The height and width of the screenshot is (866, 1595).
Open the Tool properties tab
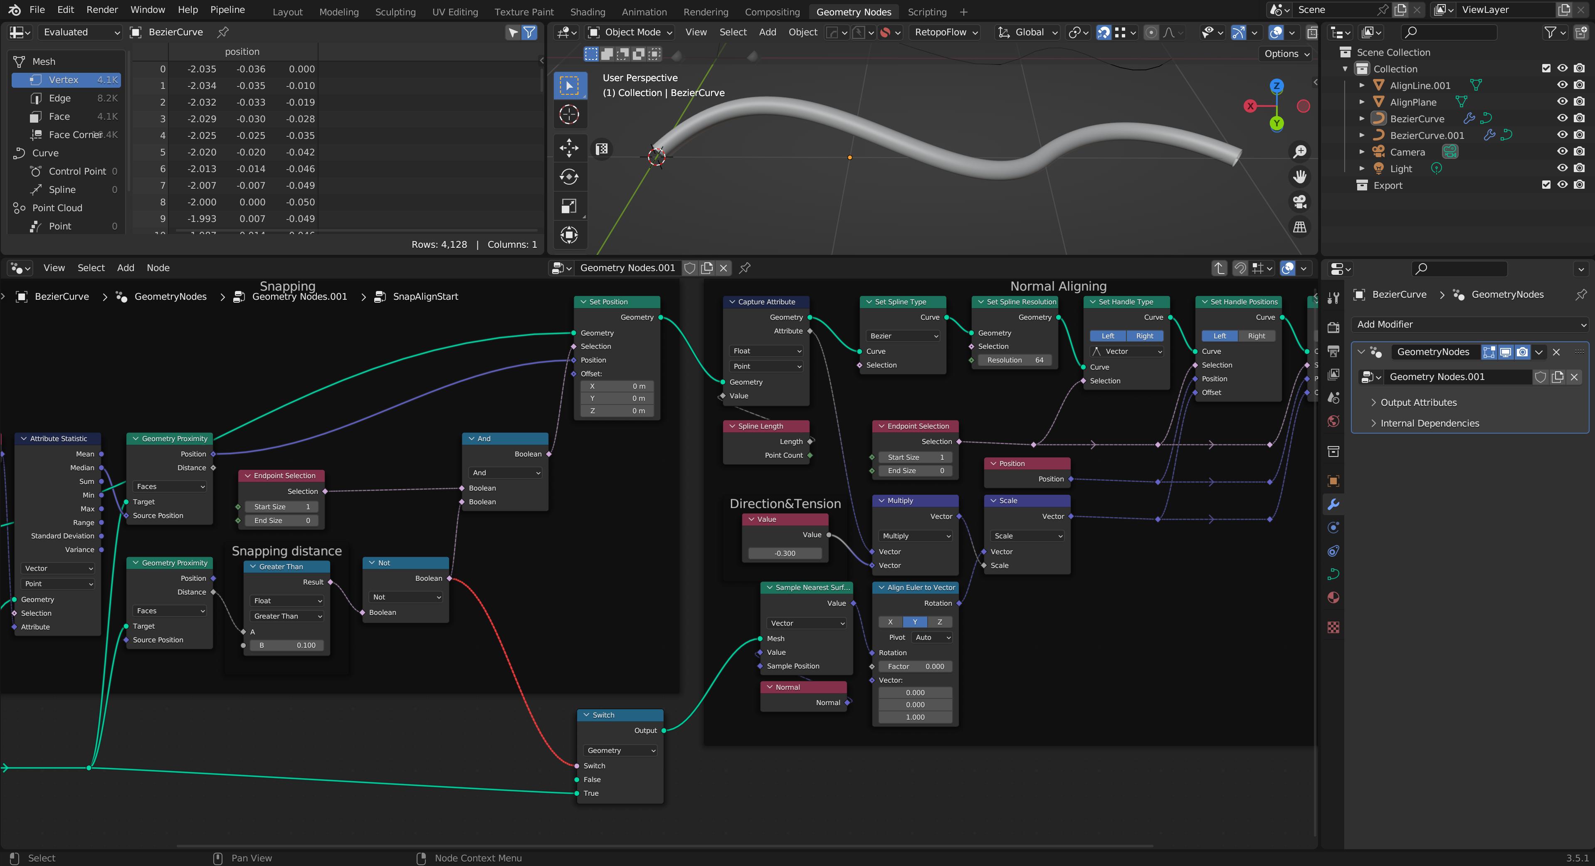point(1334,299)
